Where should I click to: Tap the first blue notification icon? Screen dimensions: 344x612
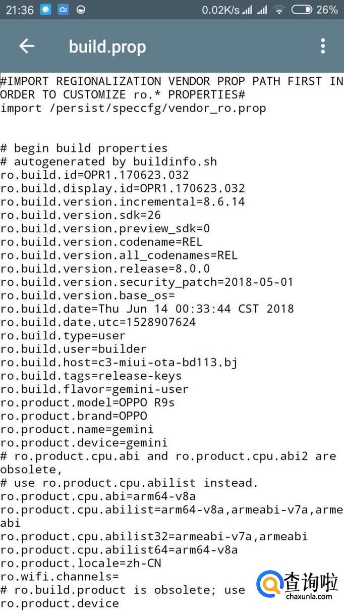46,10
